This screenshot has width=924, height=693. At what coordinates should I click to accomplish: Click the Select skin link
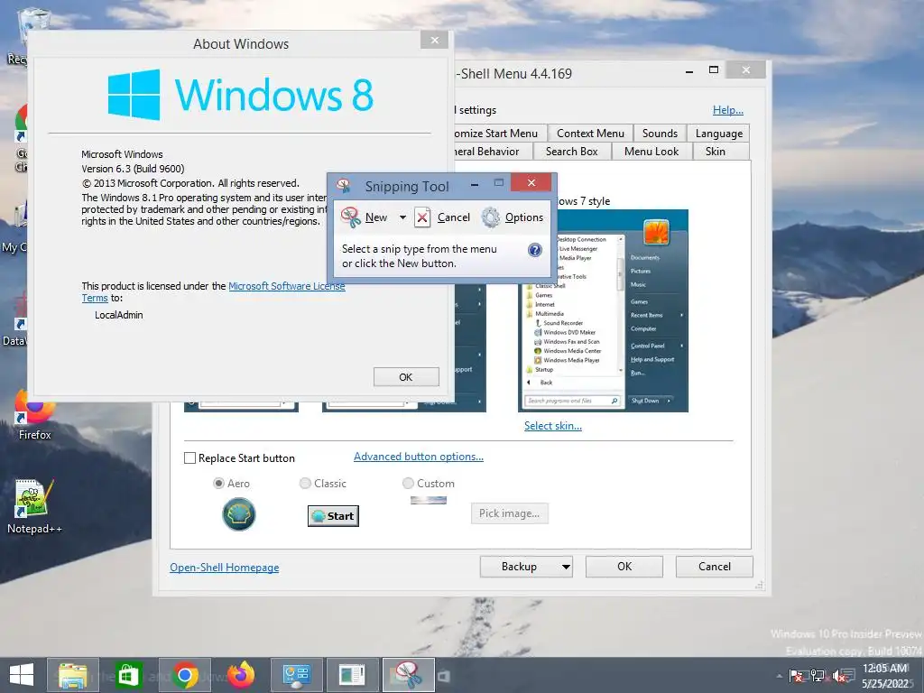553,426
